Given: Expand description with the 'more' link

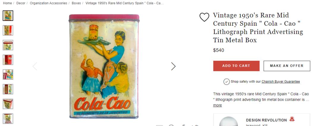Looking at the screenshot, I should (217, 105).
